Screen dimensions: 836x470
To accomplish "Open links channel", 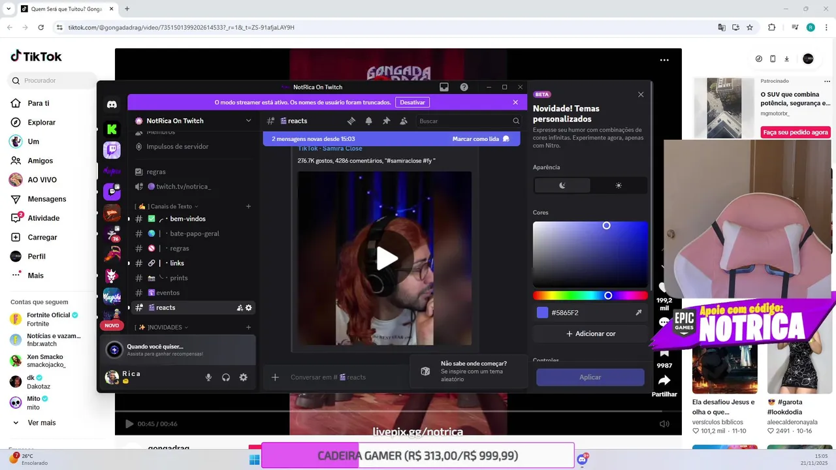I will pyautogui.click(x=191, y=263).
